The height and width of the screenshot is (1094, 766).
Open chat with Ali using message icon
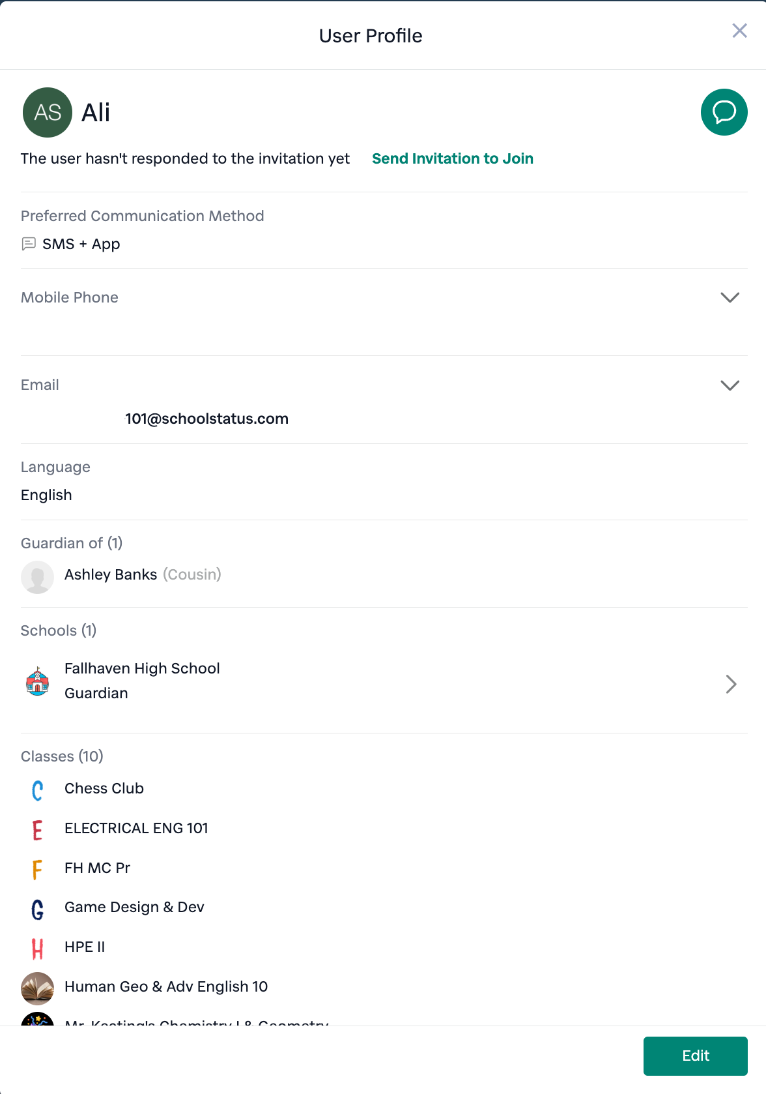(x=724, y=112)
